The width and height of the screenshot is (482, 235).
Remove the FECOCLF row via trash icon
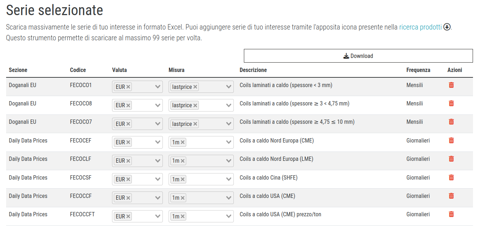(451, 159)
